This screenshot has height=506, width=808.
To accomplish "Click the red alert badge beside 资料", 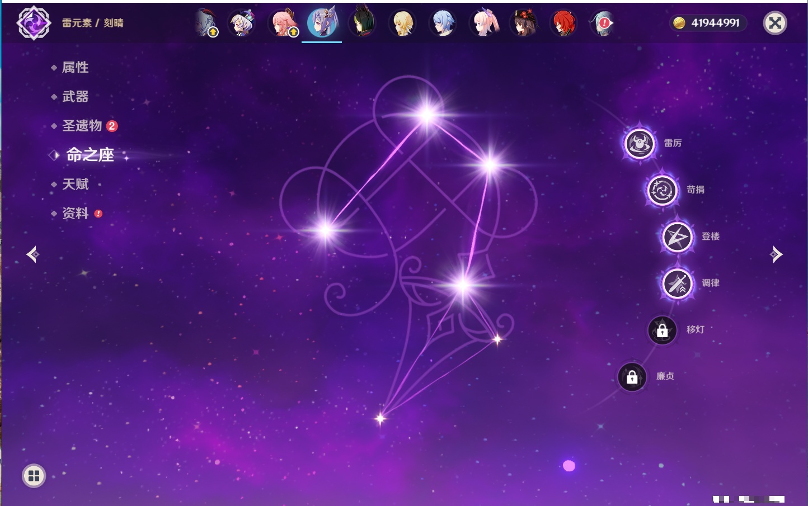I will (98, 214).
